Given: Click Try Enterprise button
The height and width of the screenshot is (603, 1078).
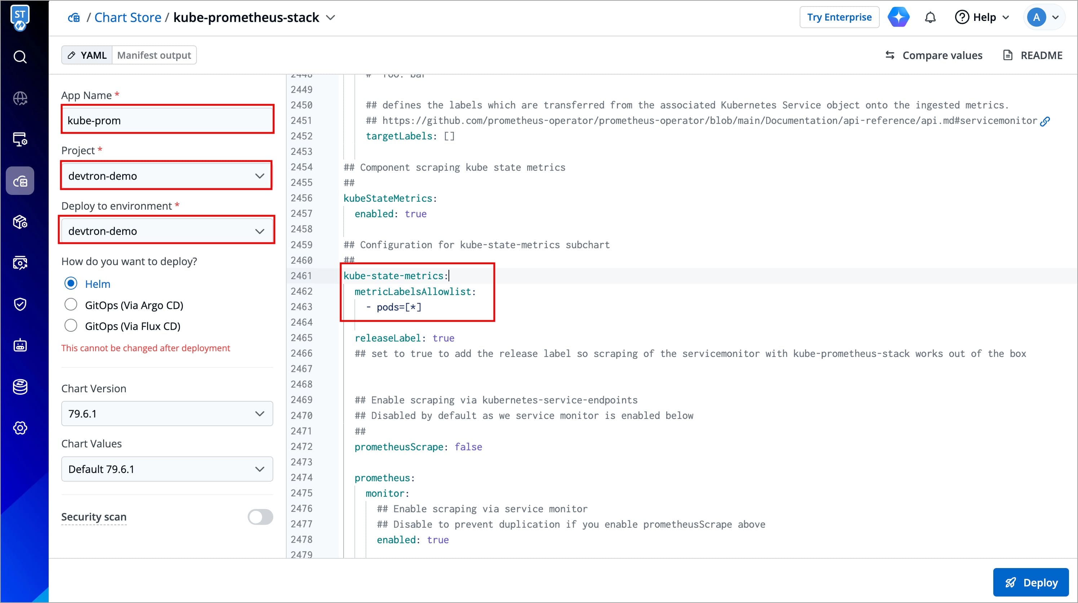Looking at the screenshot, I should [x=839, y=18].
